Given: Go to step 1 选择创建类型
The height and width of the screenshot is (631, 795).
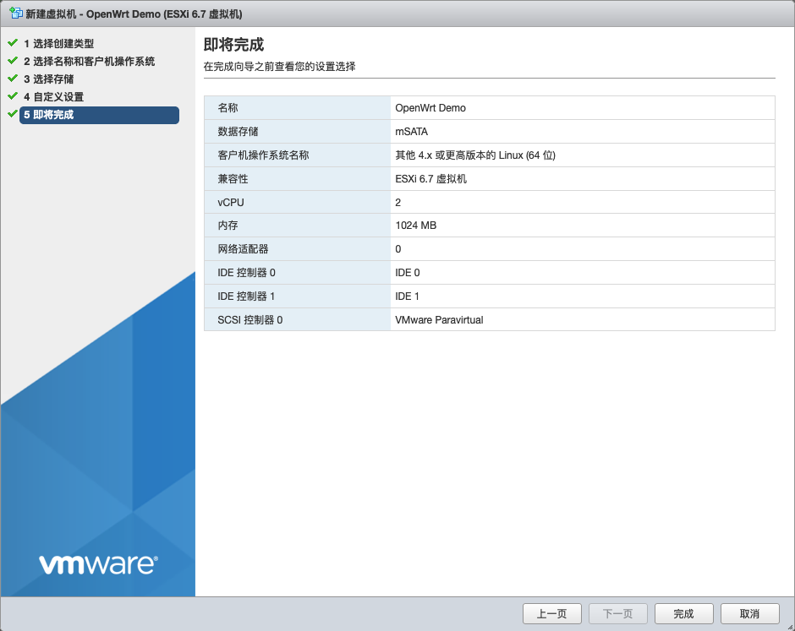Looking at the screenshot, I should click(59, 44).
